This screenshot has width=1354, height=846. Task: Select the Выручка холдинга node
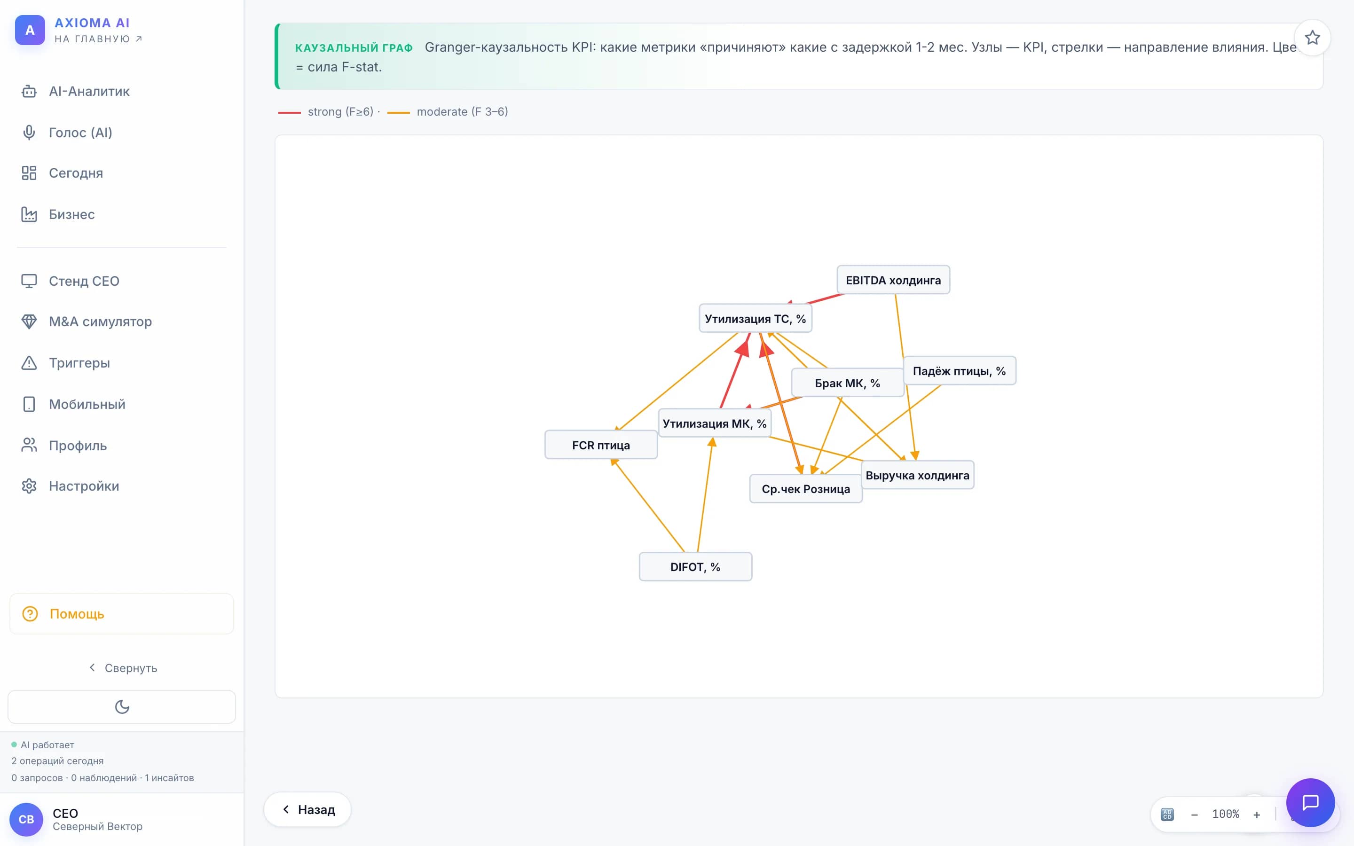pyautogui.click(x=918, y=475)
